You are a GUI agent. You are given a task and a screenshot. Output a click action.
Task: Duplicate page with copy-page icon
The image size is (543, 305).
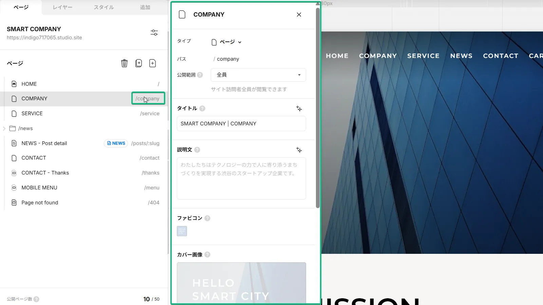coord(138,63)
